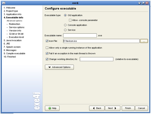
Task: Select the Console application radio button
Action: pos(65,25)
